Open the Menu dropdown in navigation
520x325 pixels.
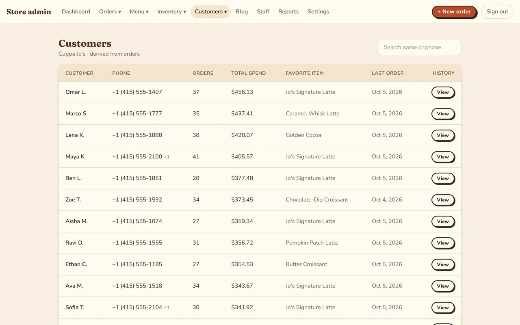[139, 12]
